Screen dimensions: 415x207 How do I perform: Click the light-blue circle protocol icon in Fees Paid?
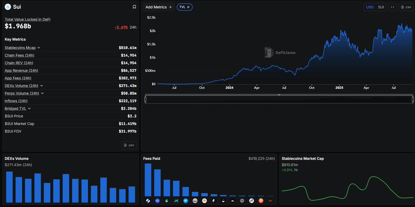point(186,201)
